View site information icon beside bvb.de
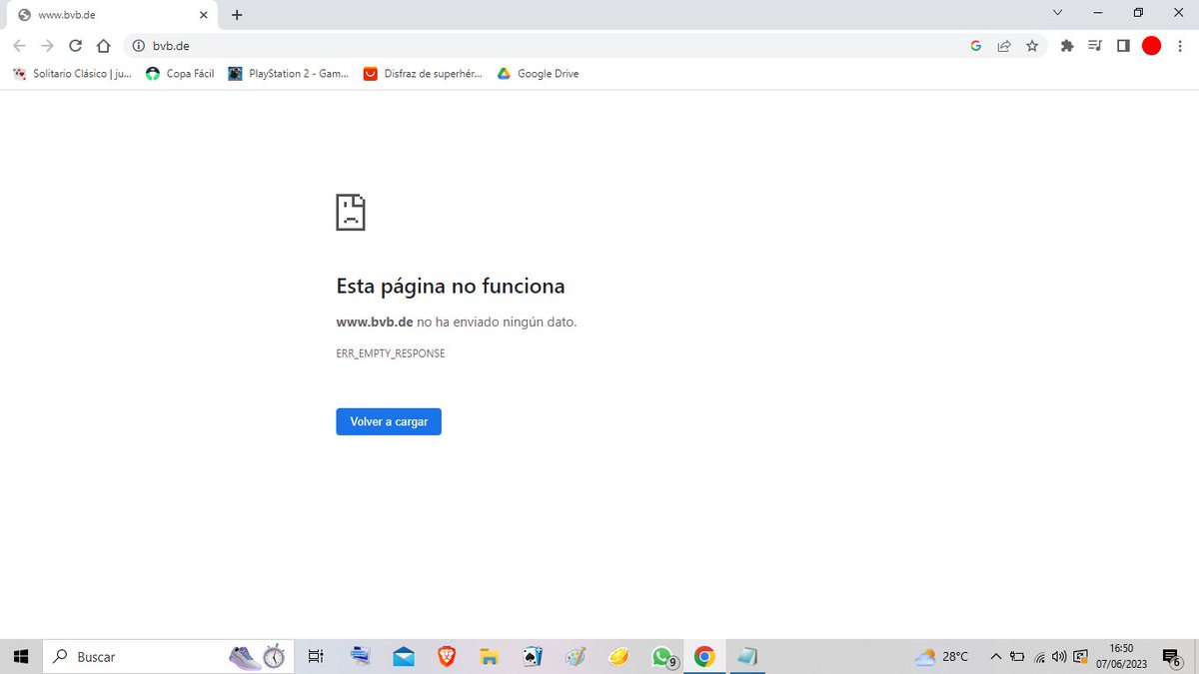The height and width of the screenshot is (674, 1199). (139, 46)
